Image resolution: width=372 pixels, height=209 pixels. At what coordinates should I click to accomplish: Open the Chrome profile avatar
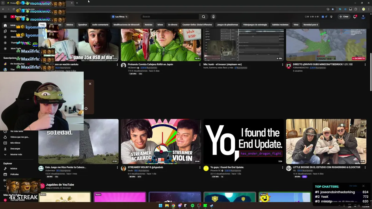tap(363, 9)
